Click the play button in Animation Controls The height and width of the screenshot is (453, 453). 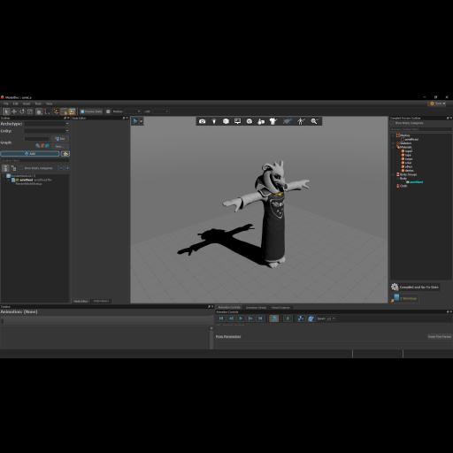[x=241, y=319]
